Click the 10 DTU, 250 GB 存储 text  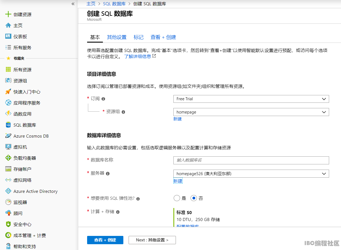198,220
